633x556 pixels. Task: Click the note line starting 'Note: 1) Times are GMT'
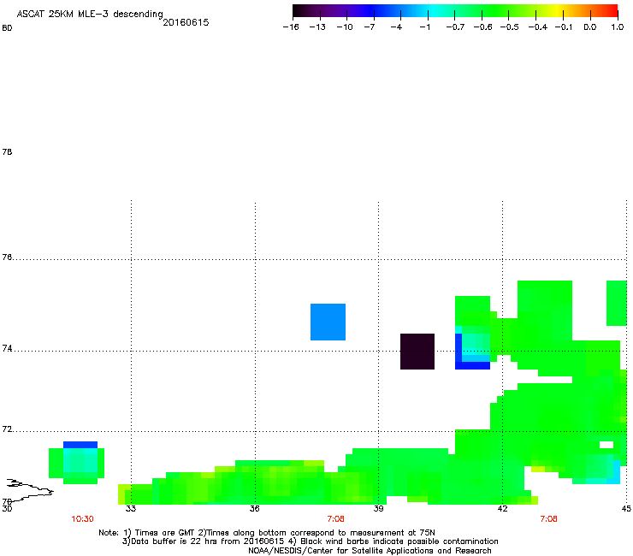[267, 533]
